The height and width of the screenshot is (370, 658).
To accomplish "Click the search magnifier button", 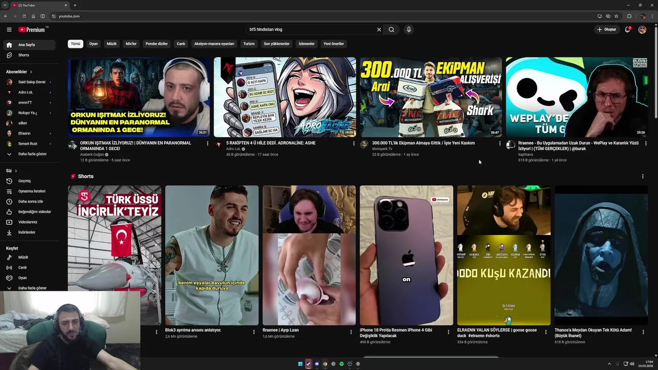I will pyautogui.click(x=391, y=29).
